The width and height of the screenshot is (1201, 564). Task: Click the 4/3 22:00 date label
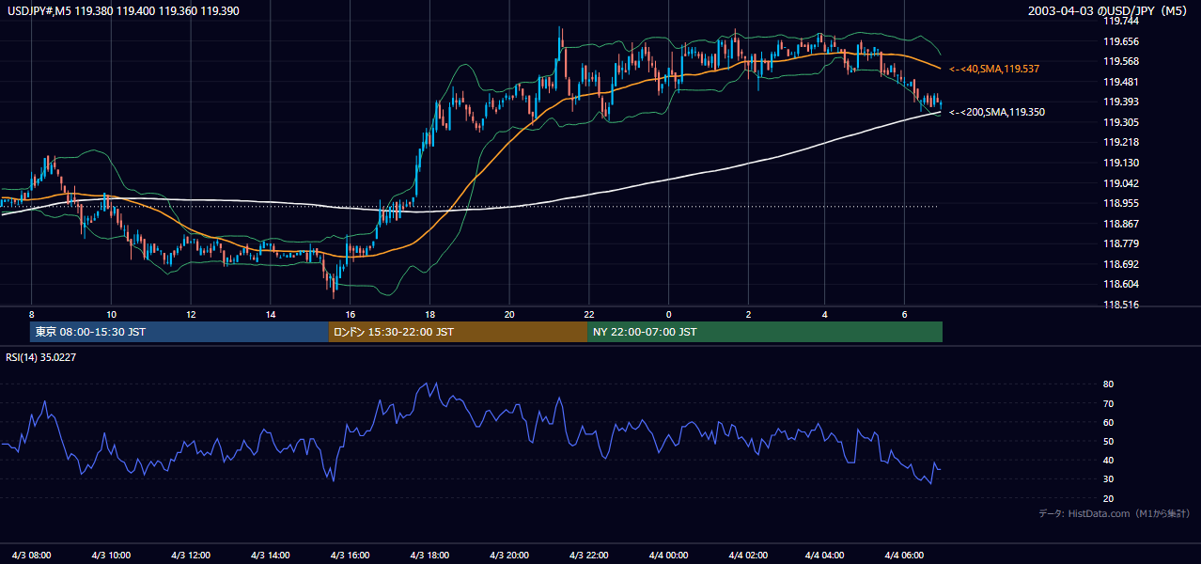coord(589,555)
